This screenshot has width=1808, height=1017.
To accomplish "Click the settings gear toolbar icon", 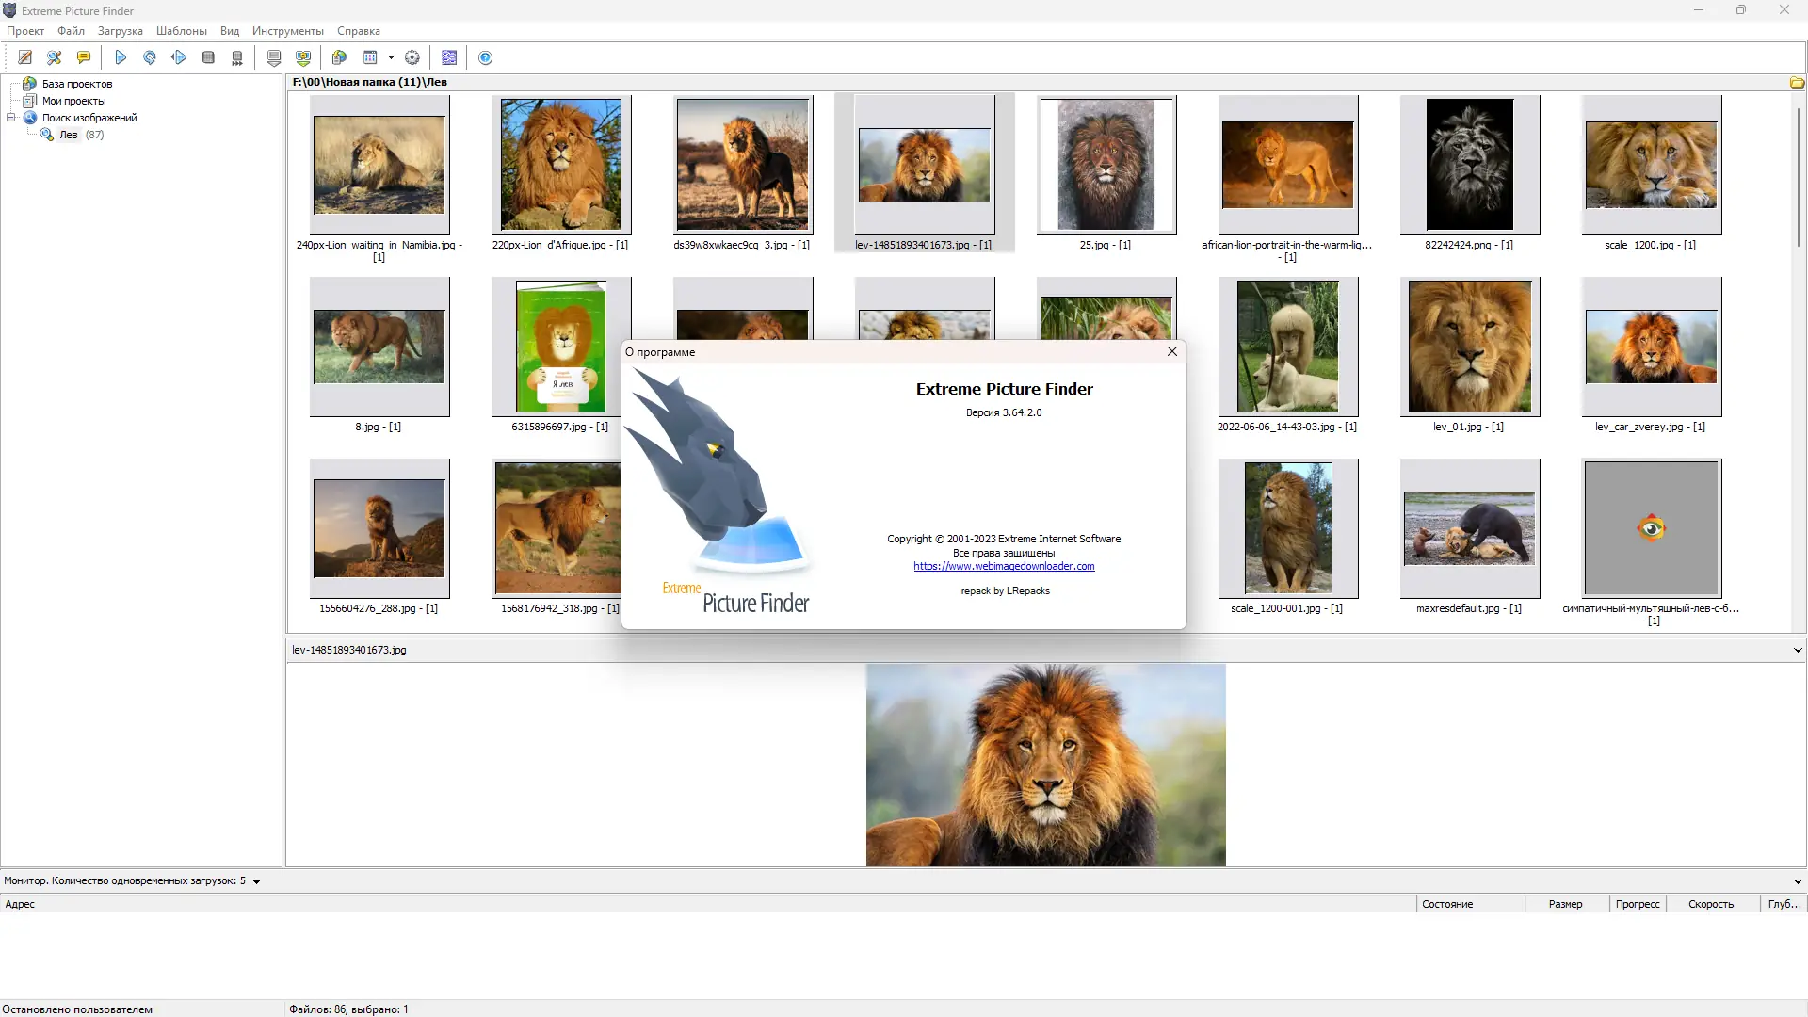I will coord(412,57).
